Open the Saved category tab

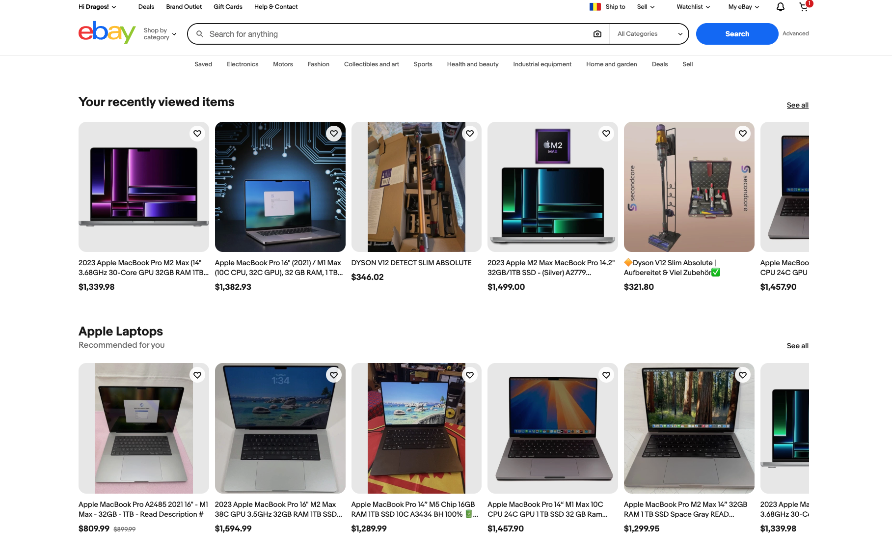pos(203,64)
